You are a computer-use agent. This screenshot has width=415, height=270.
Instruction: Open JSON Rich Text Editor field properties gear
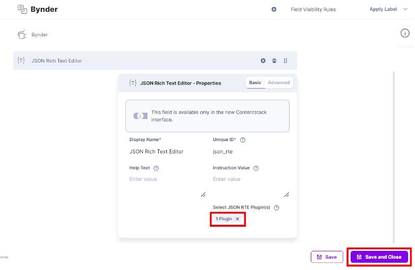[x=263, y=60]
